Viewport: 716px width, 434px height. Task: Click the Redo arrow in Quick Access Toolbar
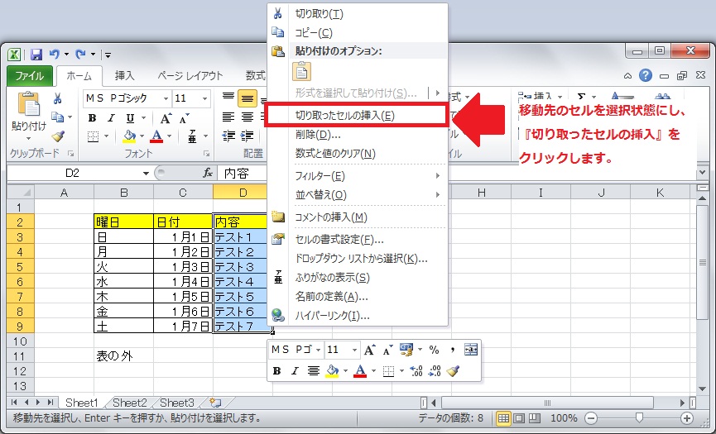80,55
